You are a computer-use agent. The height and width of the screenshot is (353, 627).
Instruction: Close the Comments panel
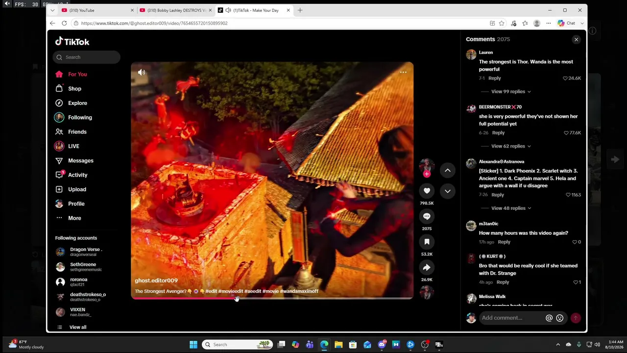click(x=576, y=40)
